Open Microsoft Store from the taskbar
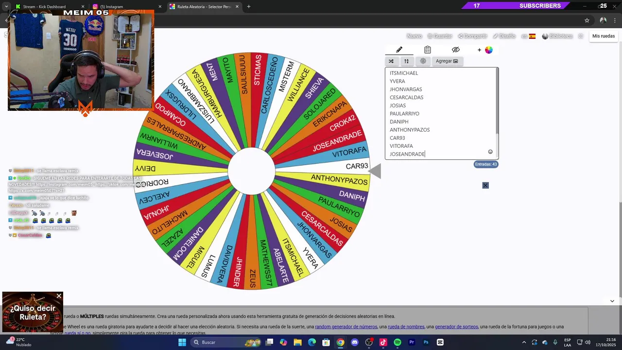 pos(326,342)
